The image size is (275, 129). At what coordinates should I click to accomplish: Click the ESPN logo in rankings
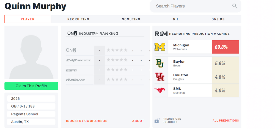coord(71,70)
